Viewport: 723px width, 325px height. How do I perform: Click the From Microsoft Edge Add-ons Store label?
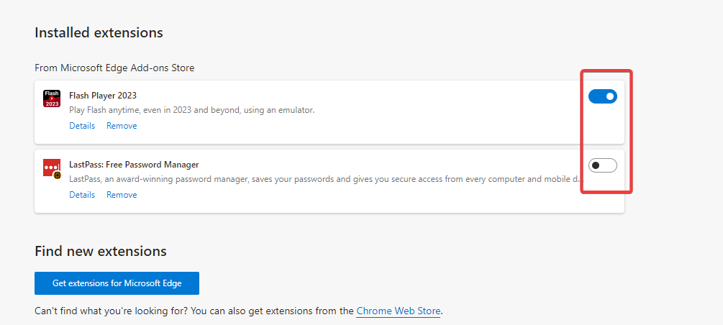[x=114, y=68]
